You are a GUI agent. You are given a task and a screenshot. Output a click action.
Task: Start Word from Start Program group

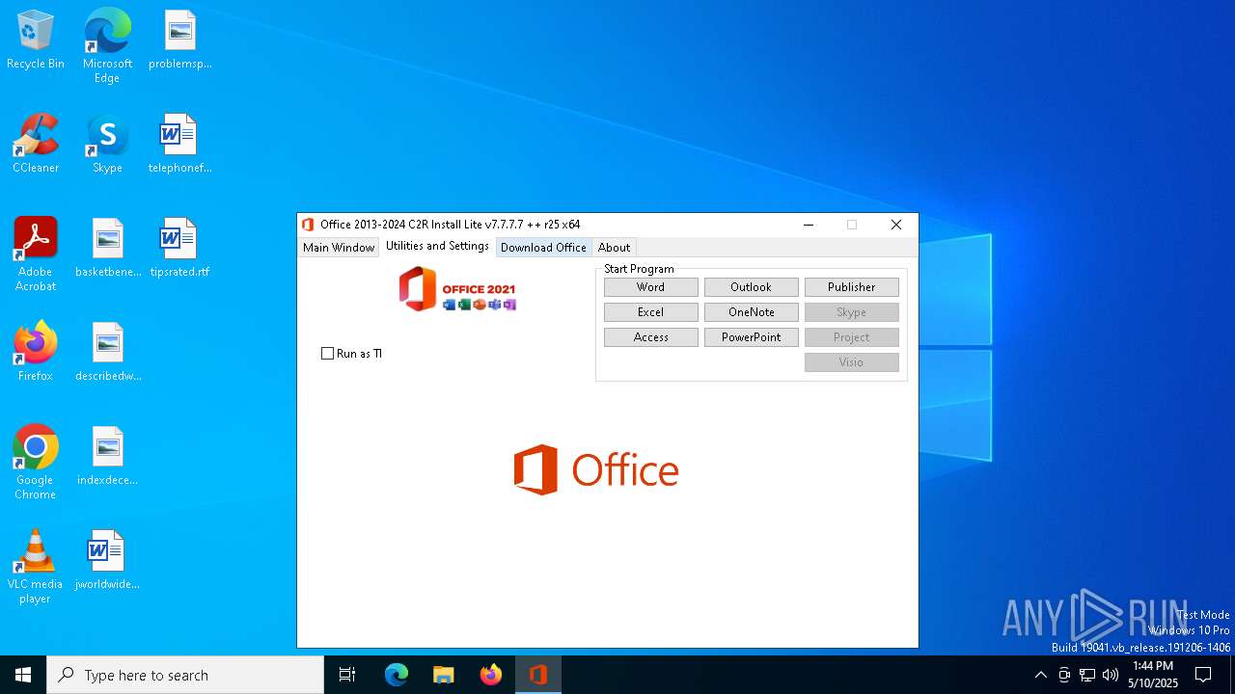651,287
